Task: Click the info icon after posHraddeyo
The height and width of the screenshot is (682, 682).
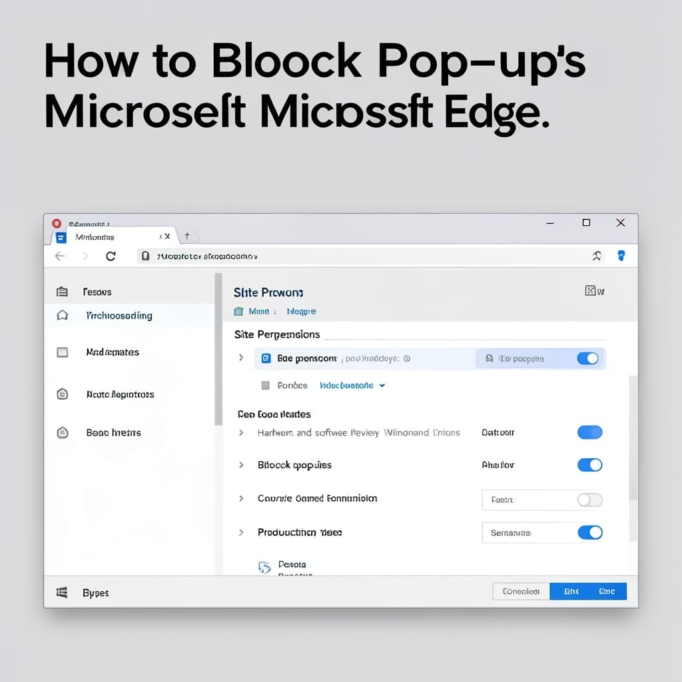Action: tap(407, 359)
